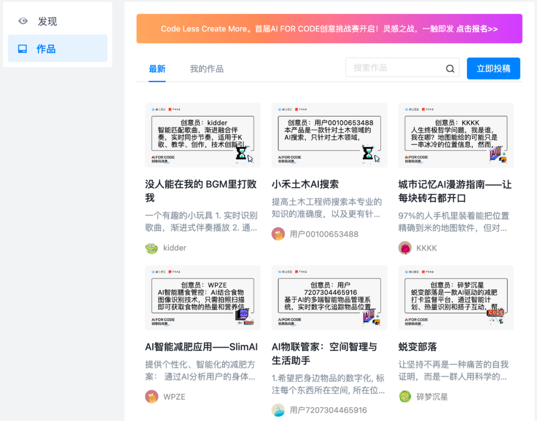The width and height of the screenshot is (537, 421).
Task: Open thumbnail of kidder's BGM project
Action: (x=203, y=135)
